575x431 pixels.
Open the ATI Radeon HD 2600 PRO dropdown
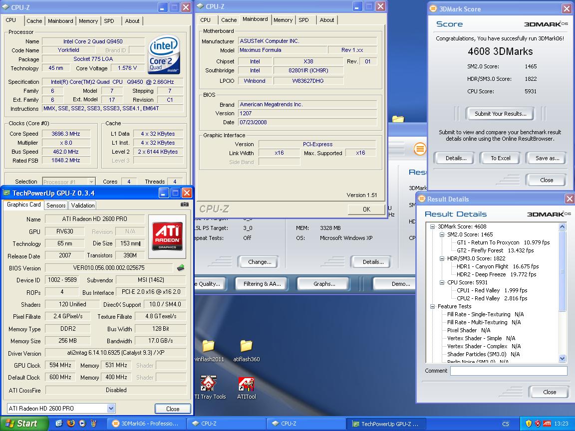111,408
